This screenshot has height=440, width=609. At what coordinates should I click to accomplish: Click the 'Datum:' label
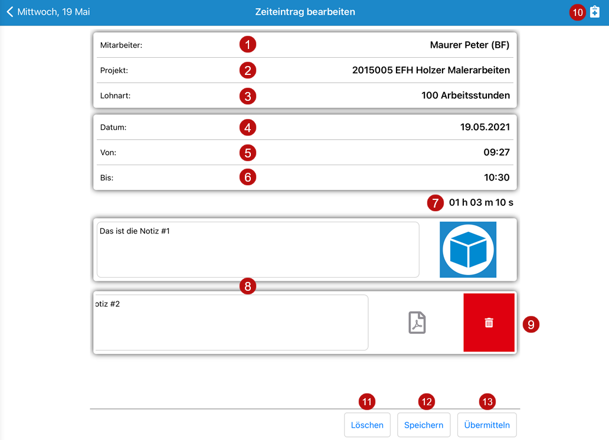(x=113, y=127)
